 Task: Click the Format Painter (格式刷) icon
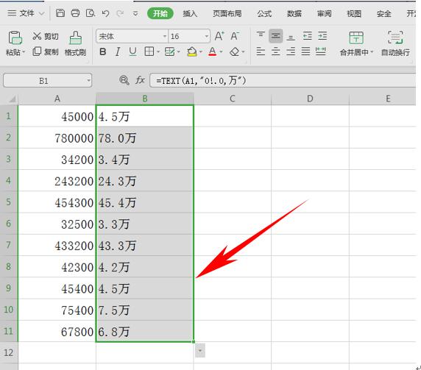pos(76,38)
